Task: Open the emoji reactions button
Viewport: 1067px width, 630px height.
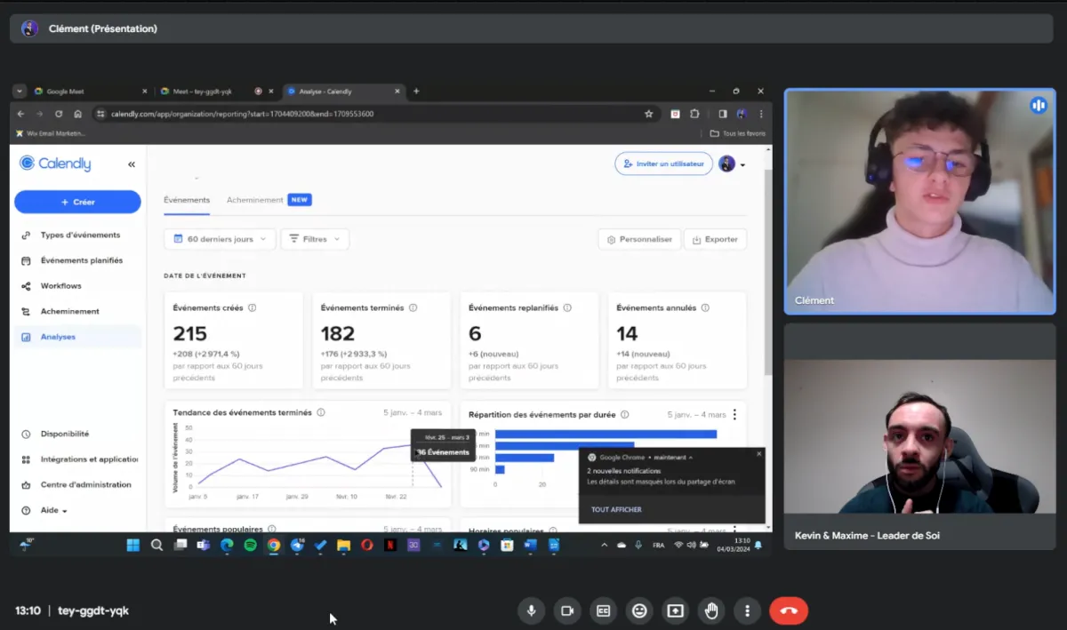Action: pyautogui.click(x=638, y=610)
